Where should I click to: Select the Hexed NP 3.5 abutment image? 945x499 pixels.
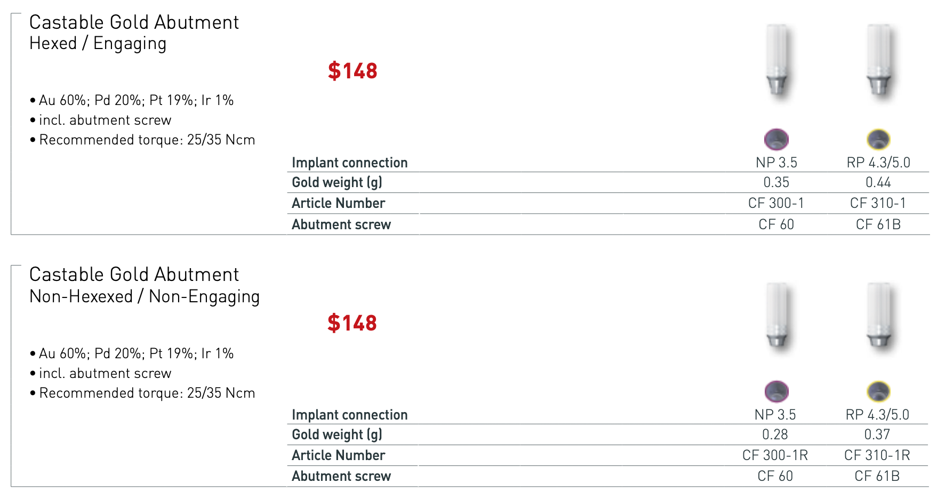[x=776, y=60]
